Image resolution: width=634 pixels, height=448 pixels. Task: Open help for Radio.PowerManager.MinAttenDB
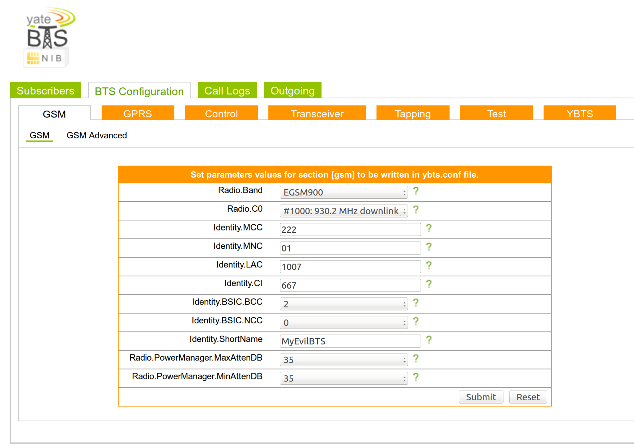(x=416, y=377)
